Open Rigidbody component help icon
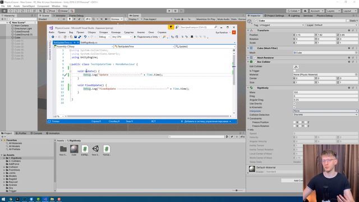Screen dimensions: 359x202 349,88
